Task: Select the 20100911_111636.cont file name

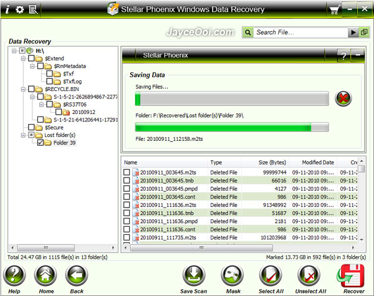Action: click(x=168, y=229)
